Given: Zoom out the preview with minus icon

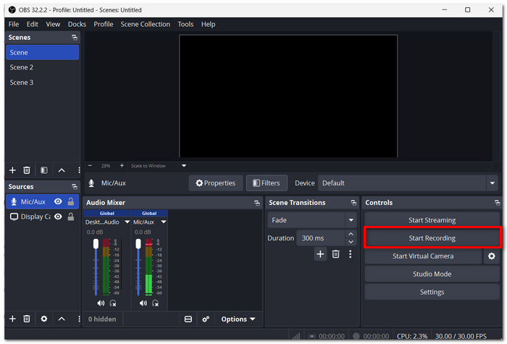Looking at the screenshot, I should (90, 166).
